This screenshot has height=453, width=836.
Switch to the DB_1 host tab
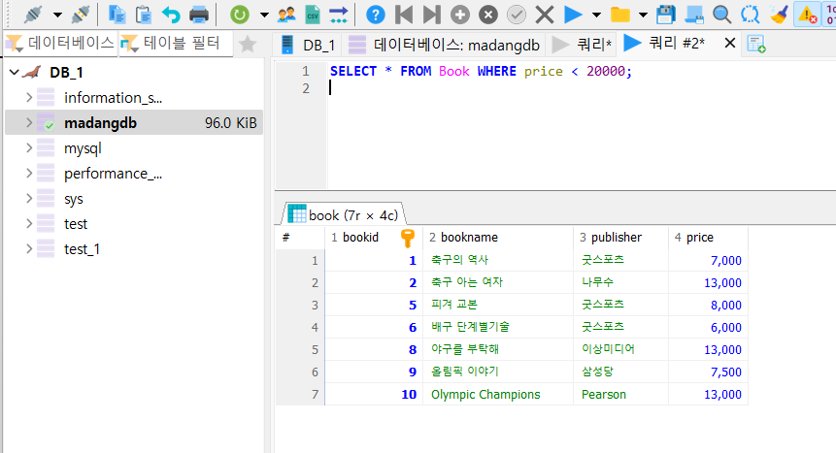coord(308,45)
